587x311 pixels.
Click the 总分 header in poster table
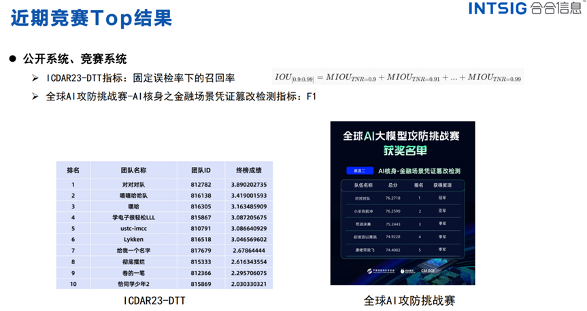pos(392,185)
